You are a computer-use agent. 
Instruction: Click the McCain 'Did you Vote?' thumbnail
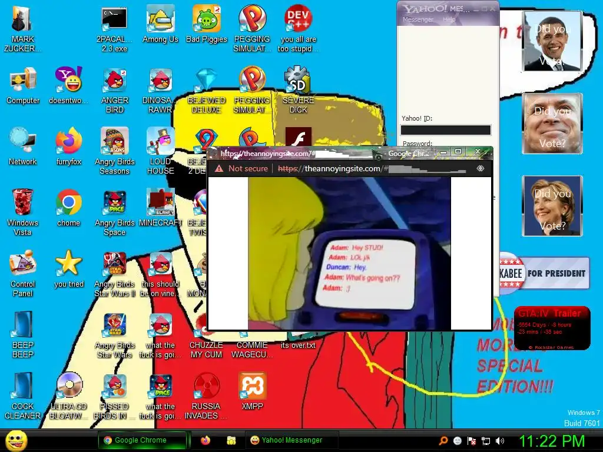(x=552, y=124)
